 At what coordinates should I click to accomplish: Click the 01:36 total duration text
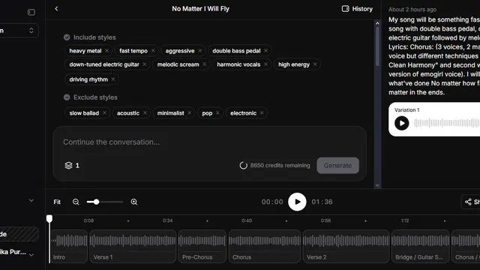point(322,202)
